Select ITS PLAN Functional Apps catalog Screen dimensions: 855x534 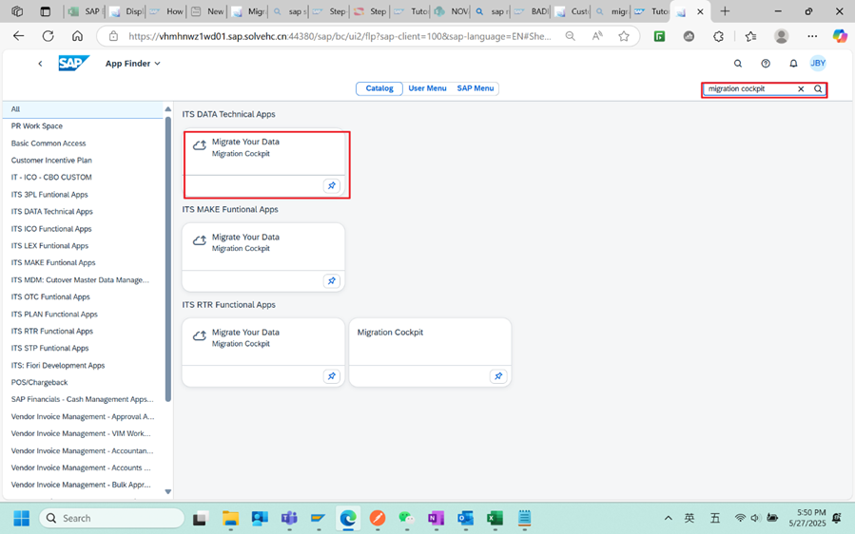coord(84,315)
